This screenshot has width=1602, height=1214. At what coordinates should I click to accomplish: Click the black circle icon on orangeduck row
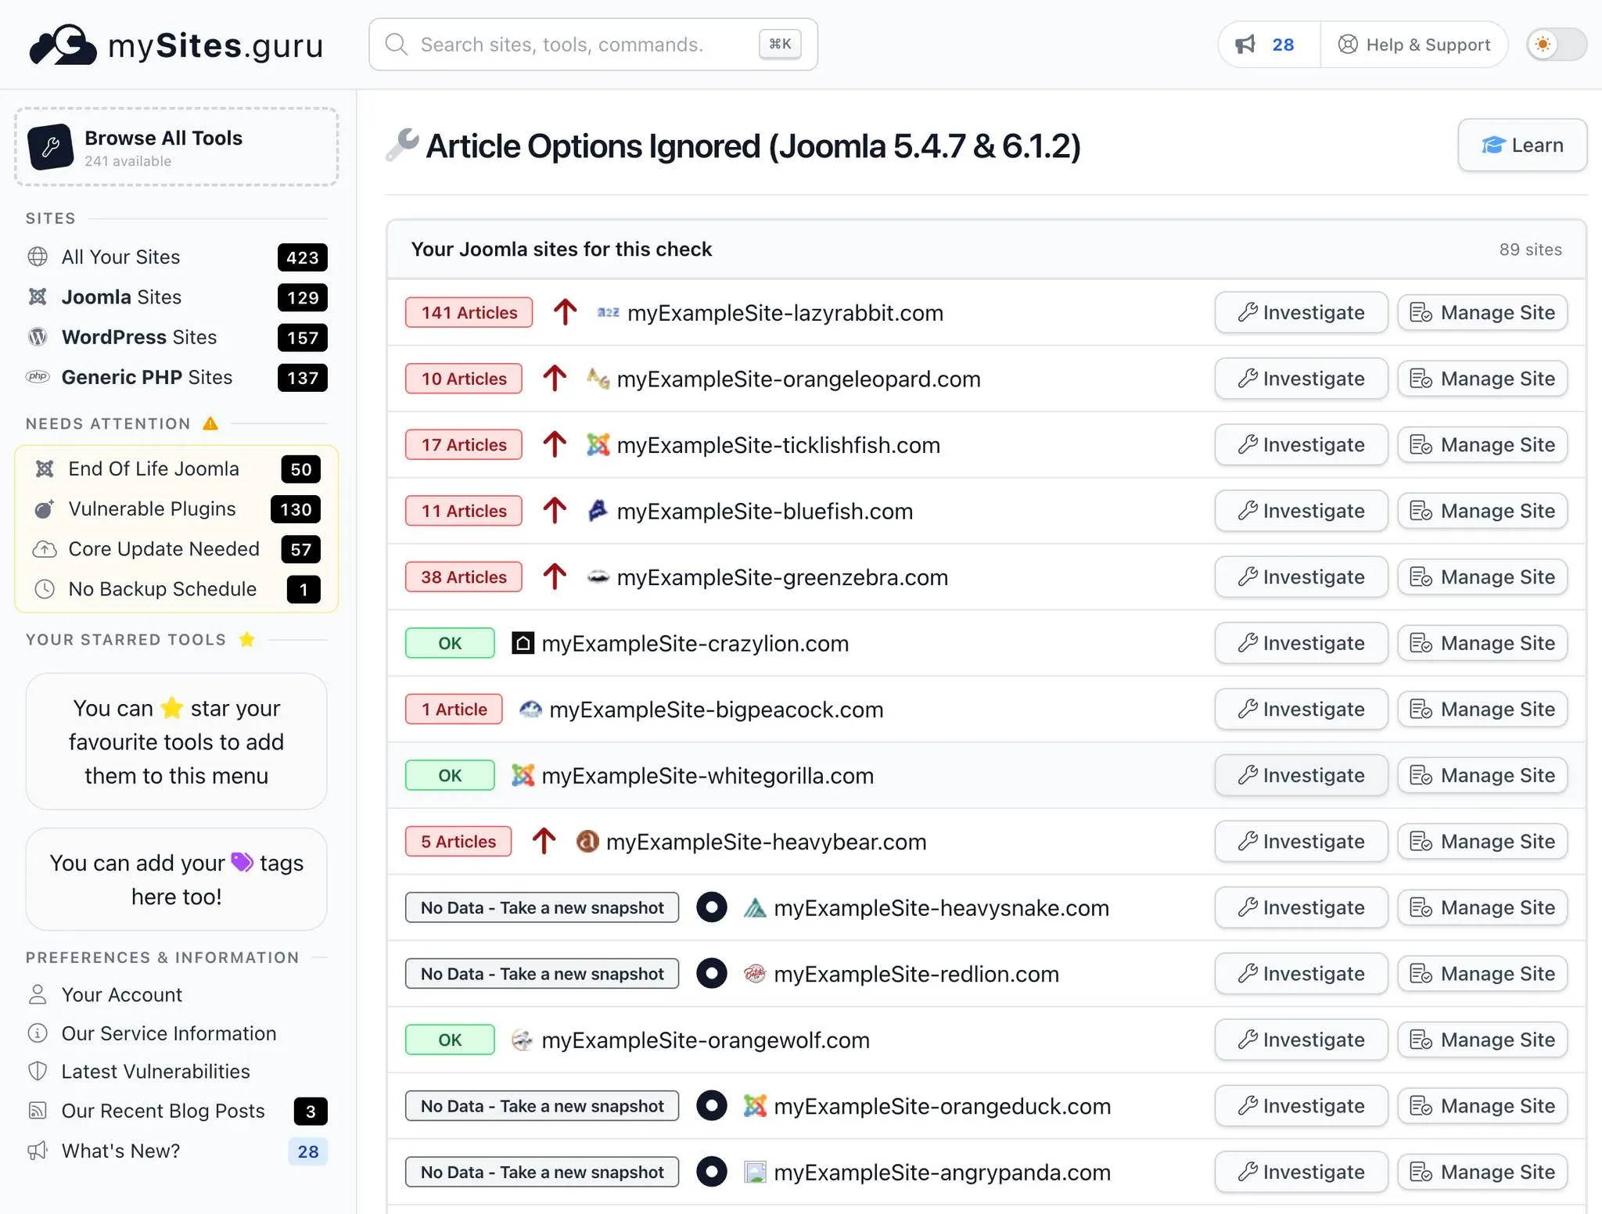point(712,1106)
